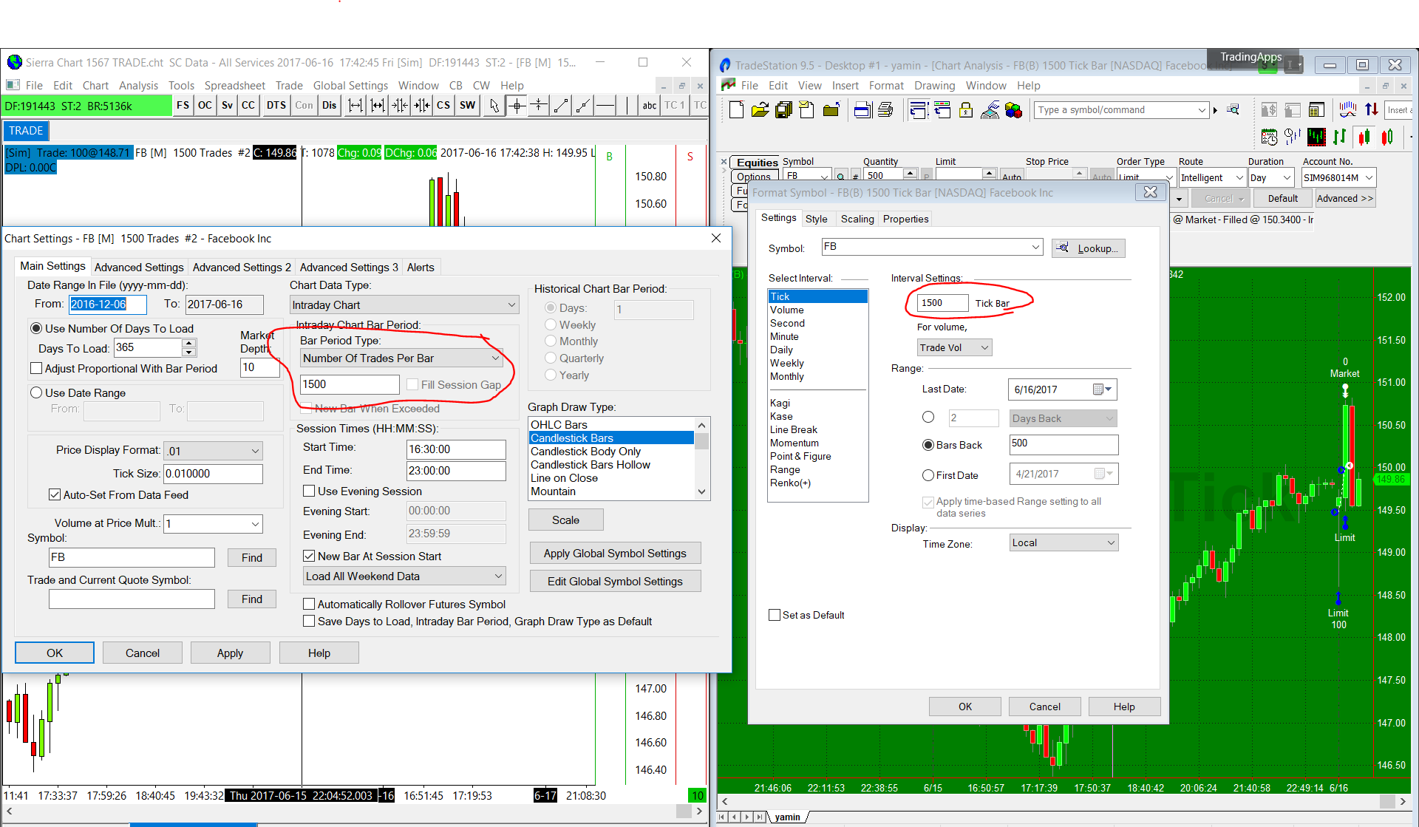The image size is (1419, 827).
Task: Open the Price Display Format dropdown
Action: (x=213, y=451)
